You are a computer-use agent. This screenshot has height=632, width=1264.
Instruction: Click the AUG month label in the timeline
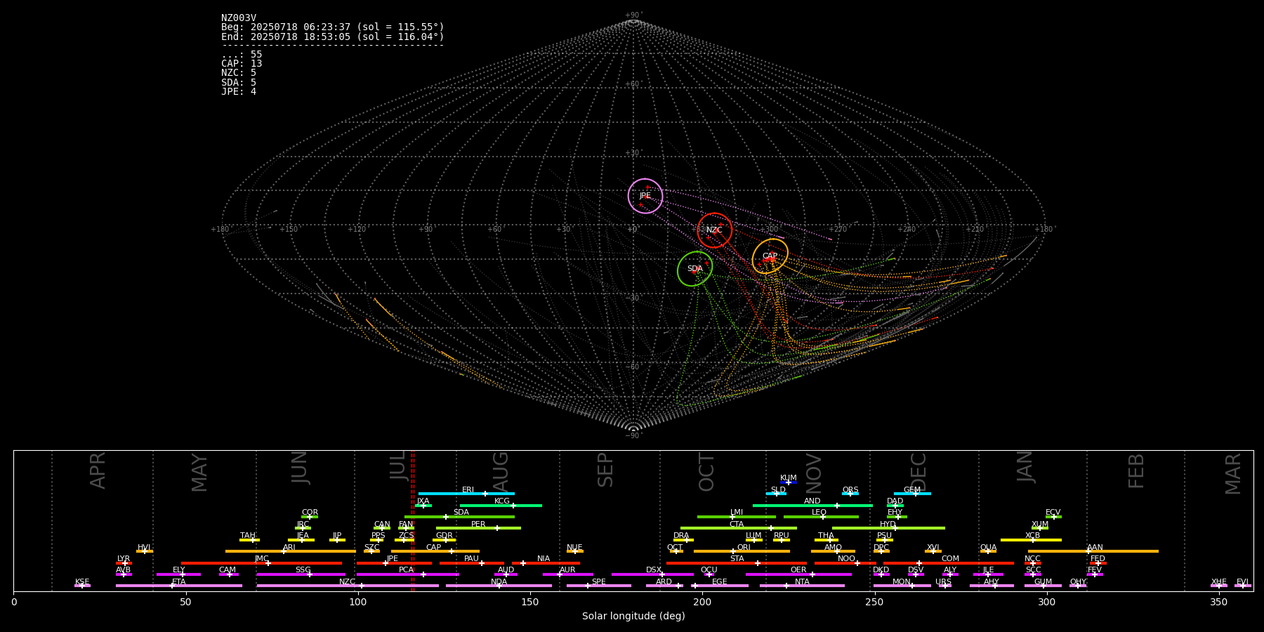point(501,472)
